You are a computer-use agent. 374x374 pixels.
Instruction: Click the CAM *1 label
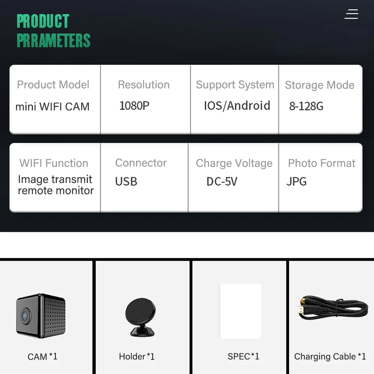43,356
